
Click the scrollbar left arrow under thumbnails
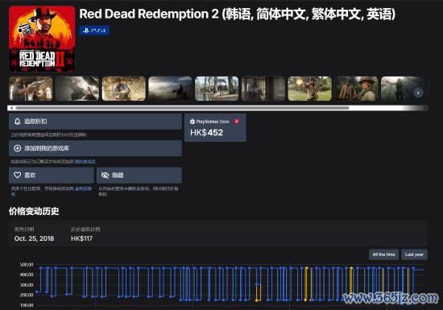coord(11,108)
